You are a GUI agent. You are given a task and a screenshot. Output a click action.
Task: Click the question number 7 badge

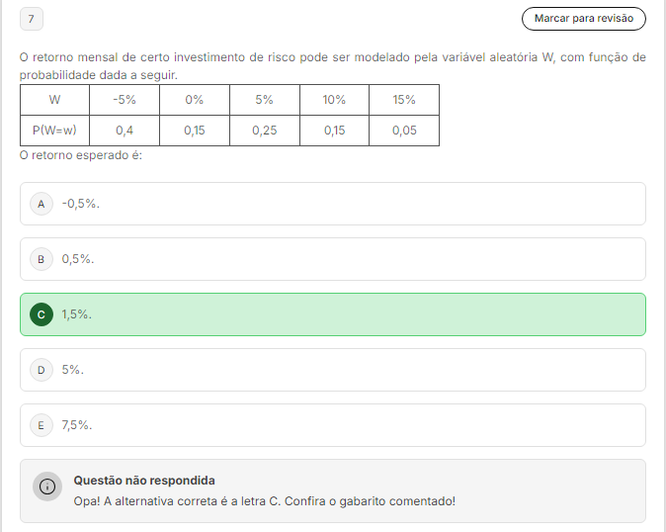[31, 19]
